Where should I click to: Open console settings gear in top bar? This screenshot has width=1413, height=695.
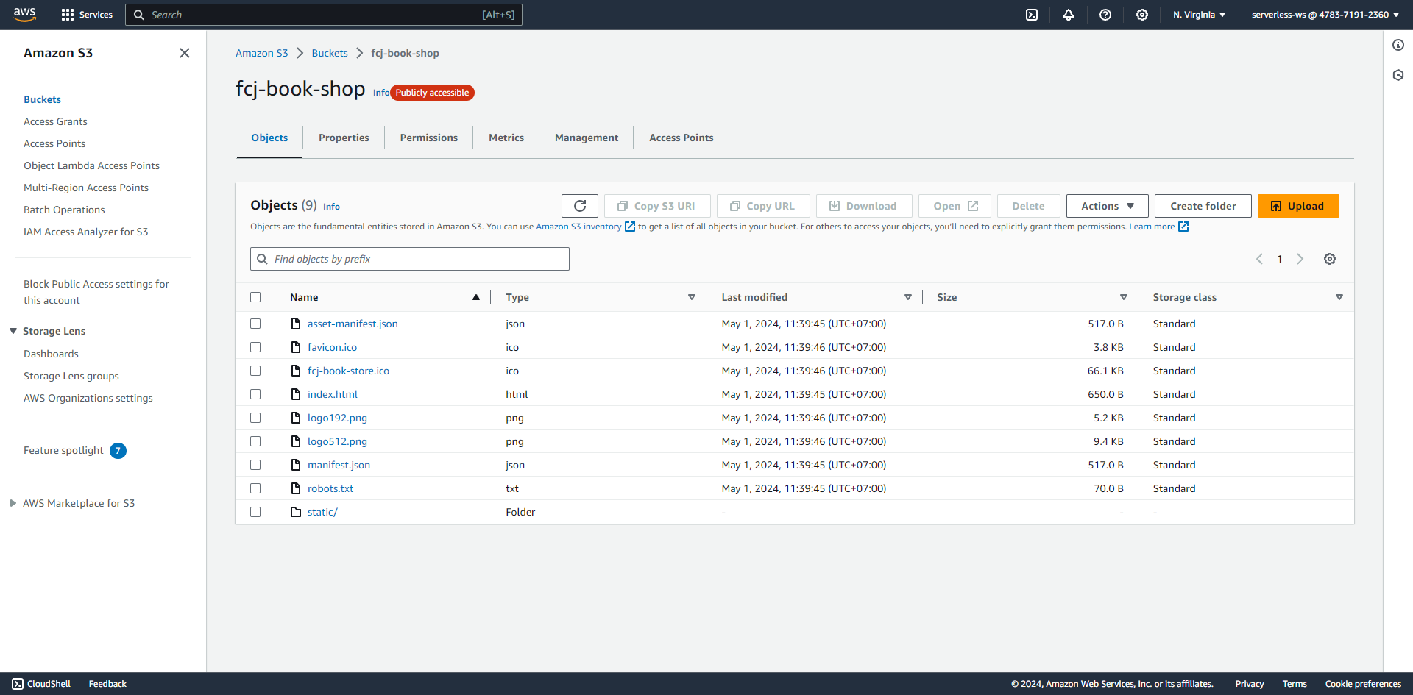pyautogui.click(x=1142, y=15)
